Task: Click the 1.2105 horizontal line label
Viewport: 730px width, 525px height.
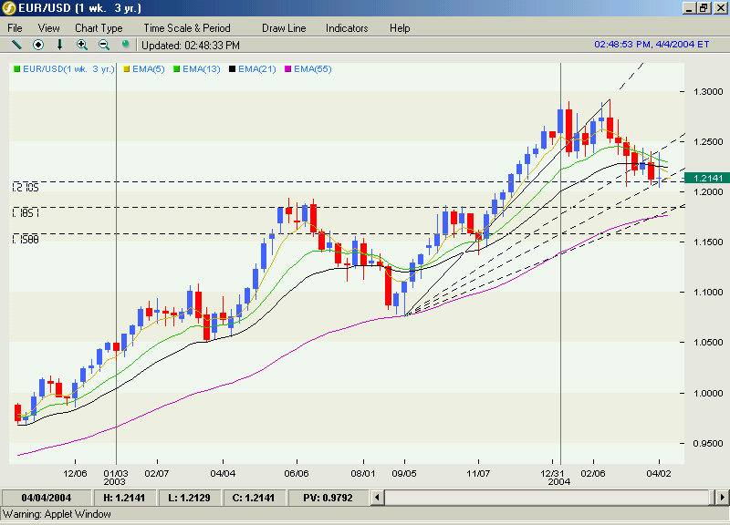Action: pyautogui.click(x=26, y=188)
